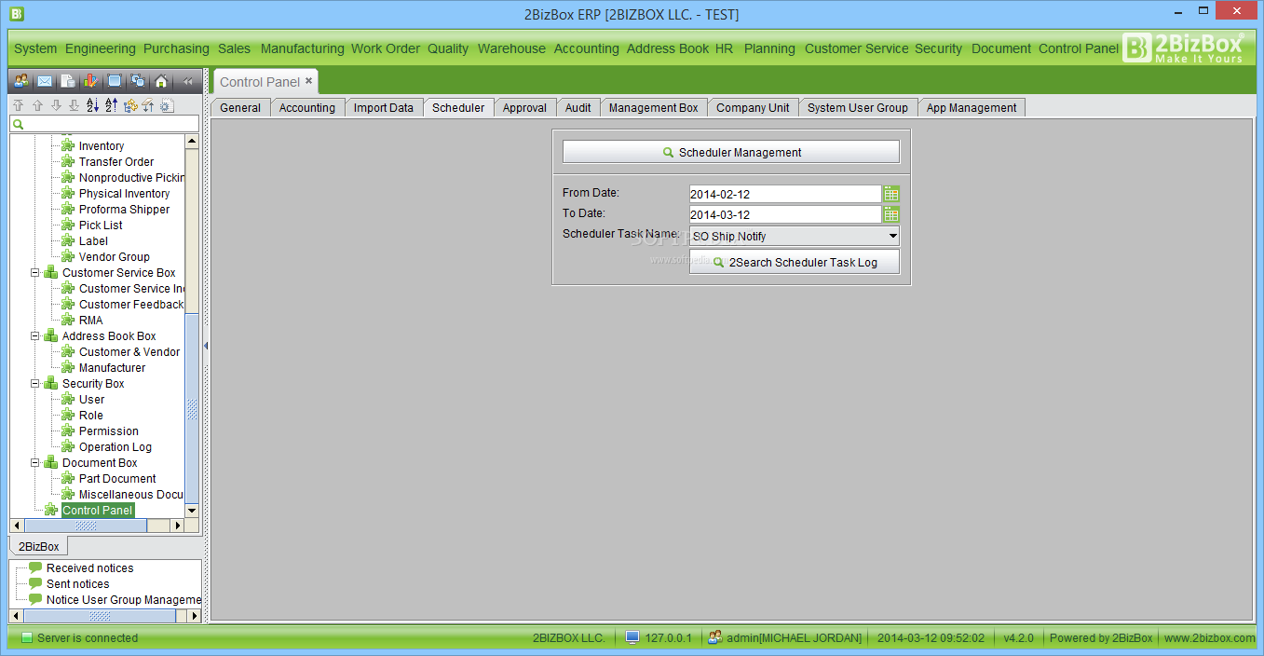Click green Server is connected indicator
1264x656 pixels.
click(x=26, y=638)
